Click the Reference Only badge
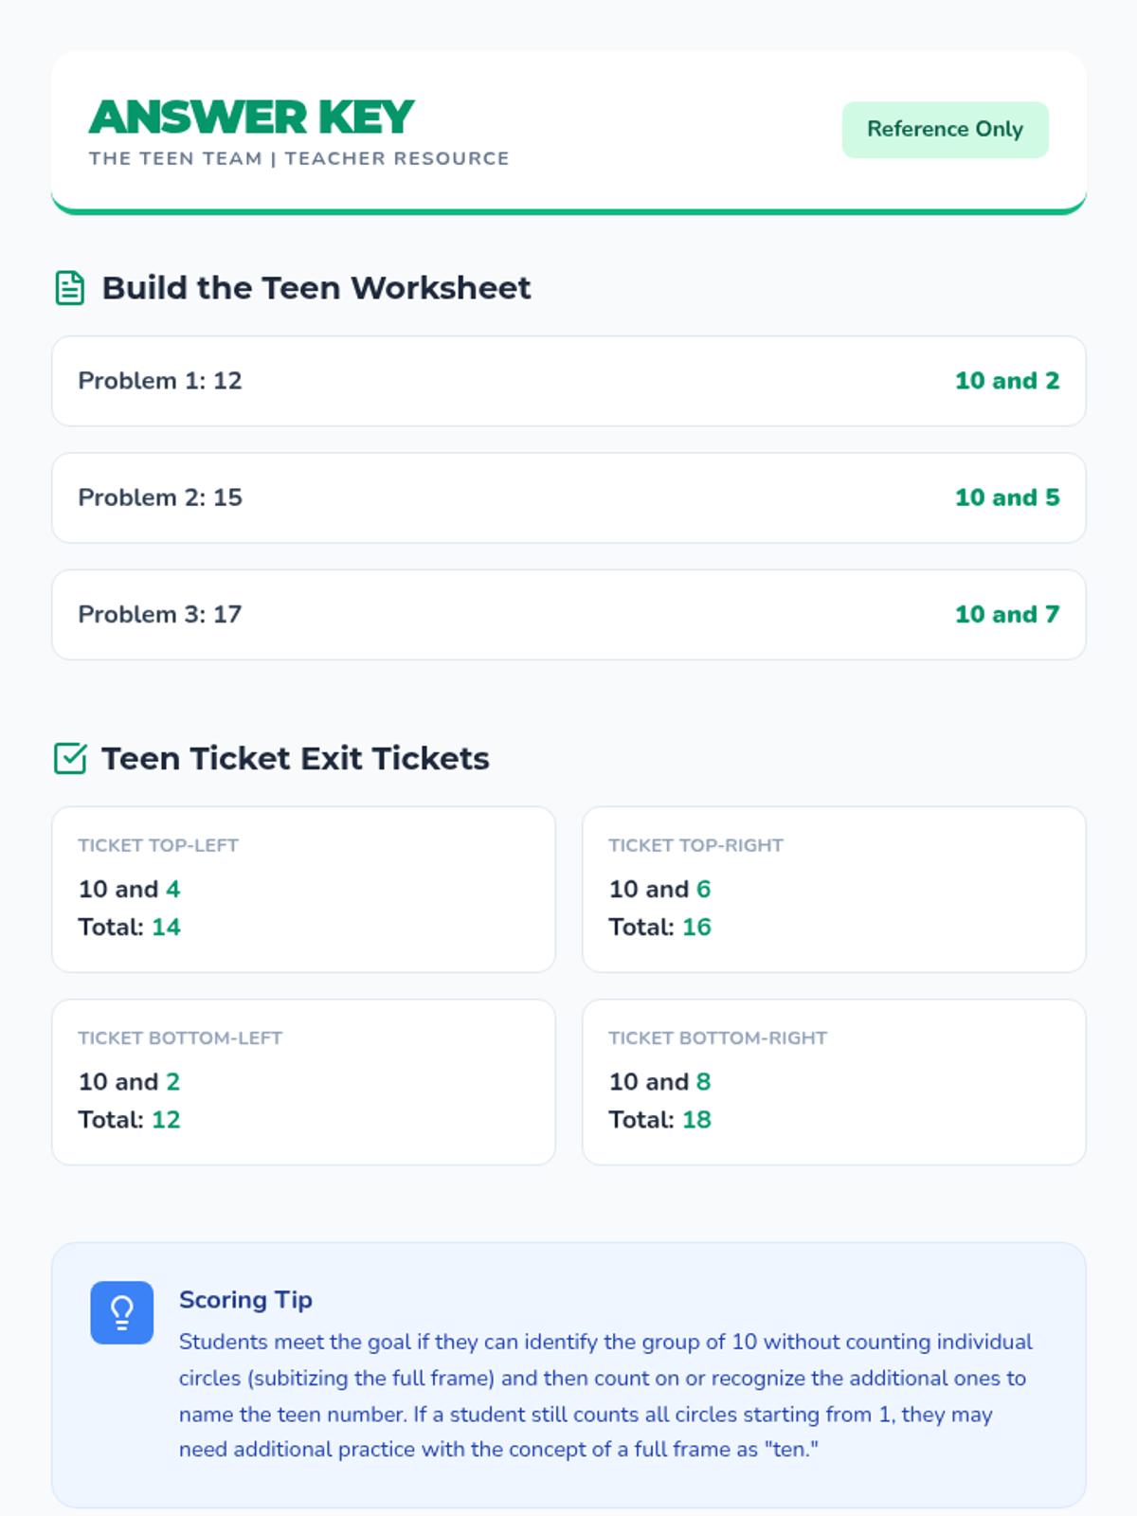This screenshot has width=1137, height=1516. (x=945, y=130)
